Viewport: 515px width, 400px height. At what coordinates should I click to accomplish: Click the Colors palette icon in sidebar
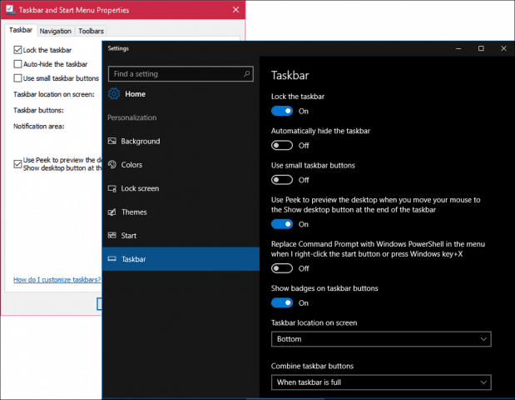(112, 164)
